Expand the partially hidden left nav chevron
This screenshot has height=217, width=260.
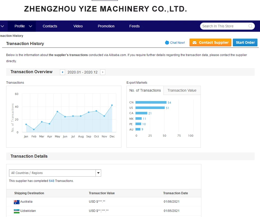click(2, 26)
